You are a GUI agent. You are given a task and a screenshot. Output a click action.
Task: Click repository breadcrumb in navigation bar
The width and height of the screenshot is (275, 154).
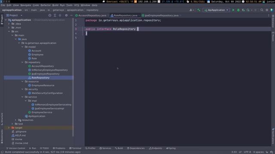[x=92, y=10]
